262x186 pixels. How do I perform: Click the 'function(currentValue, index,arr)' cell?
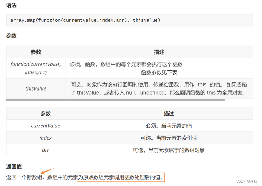click(36, 68)
